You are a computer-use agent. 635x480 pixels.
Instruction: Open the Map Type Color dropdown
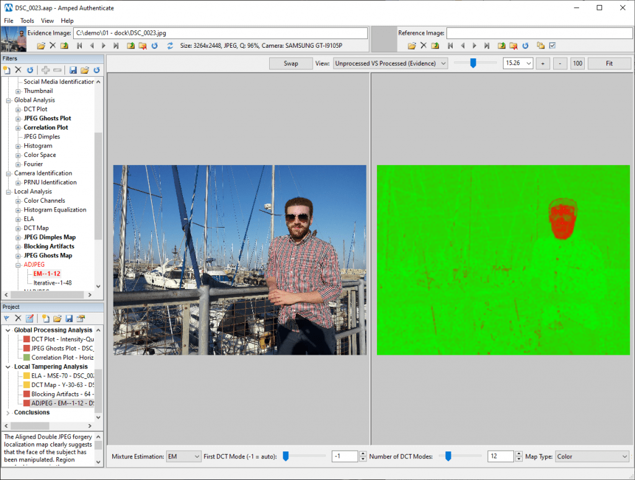[x=592, y=456]
